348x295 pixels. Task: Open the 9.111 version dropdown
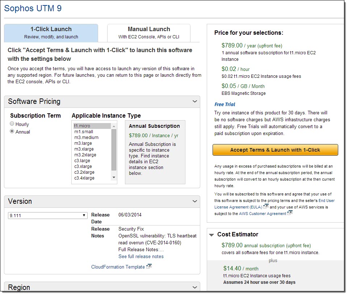click(x=47, y=215)
